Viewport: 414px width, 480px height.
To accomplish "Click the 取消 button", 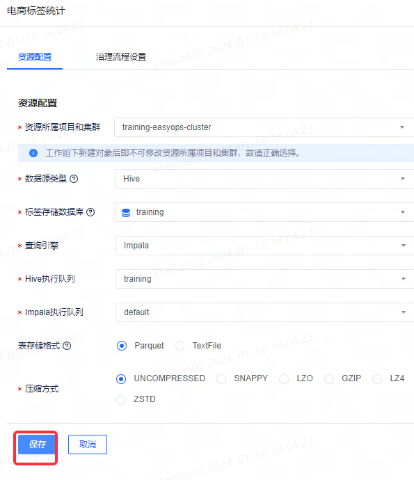I will point(88,445).
